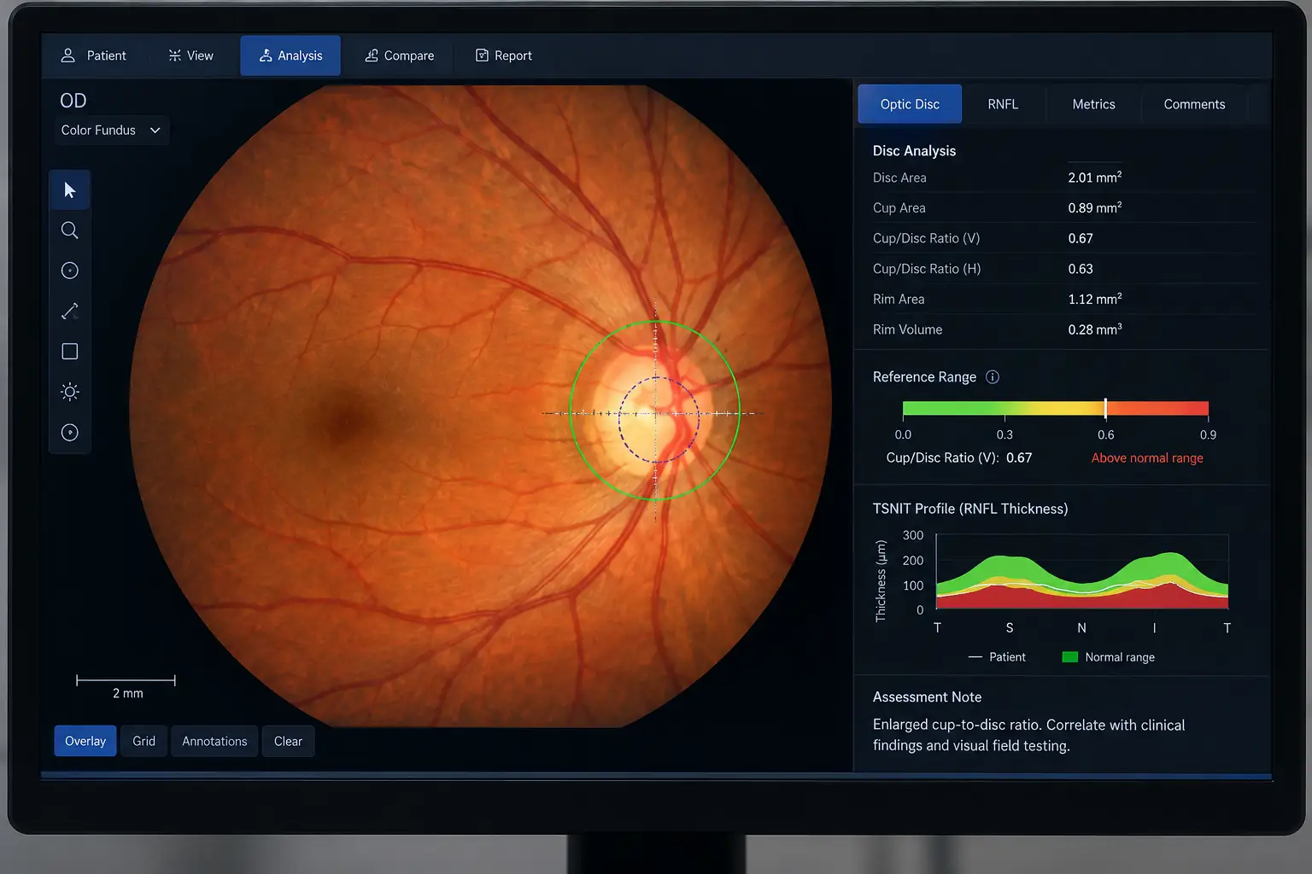Select the square region tool
The width and height of the screenshot is (1312, 874).
click(x=70, y=352)
